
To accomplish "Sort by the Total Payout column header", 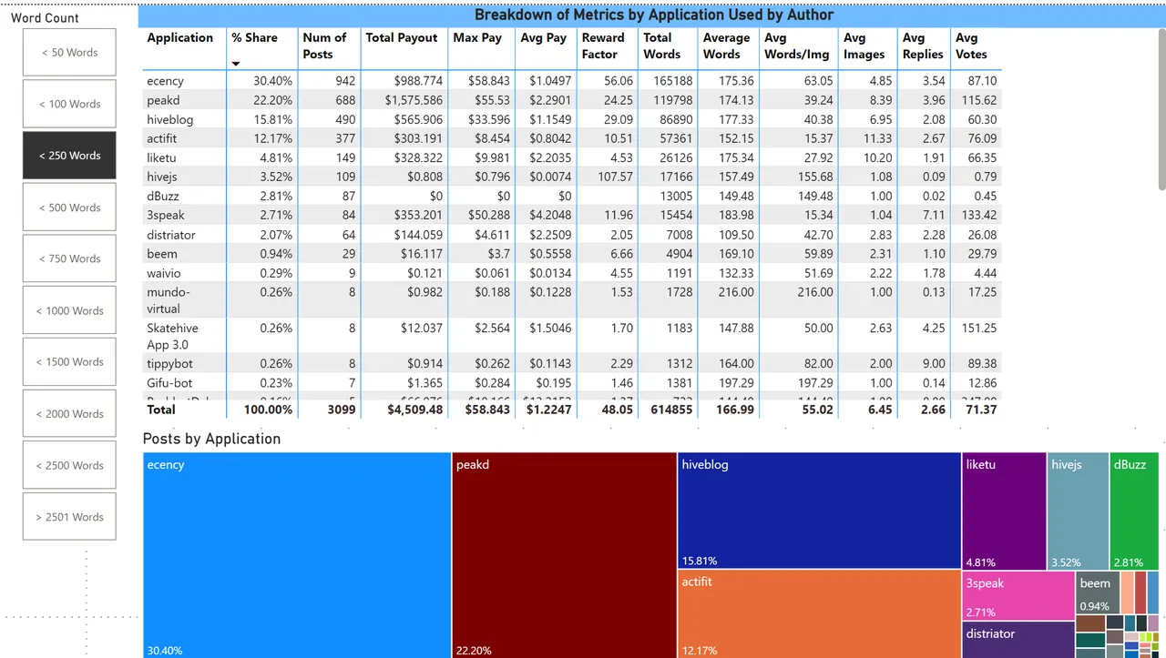I will click(401, 37).
